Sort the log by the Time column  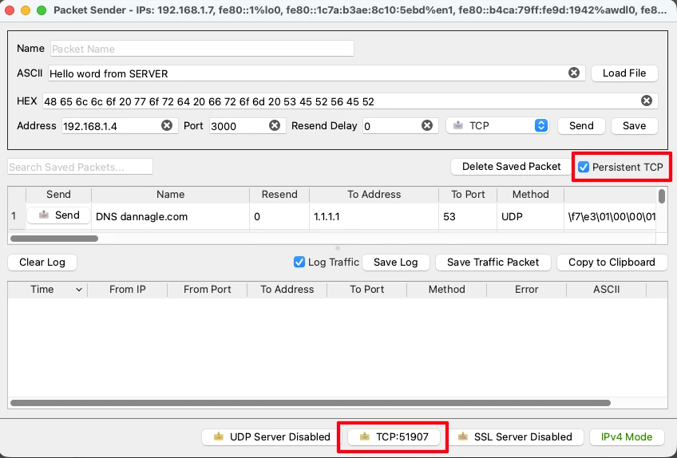47,290
